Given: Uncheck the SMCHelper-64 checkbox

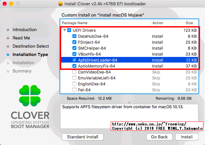Looking at the screenshot, I should [74, 48].
